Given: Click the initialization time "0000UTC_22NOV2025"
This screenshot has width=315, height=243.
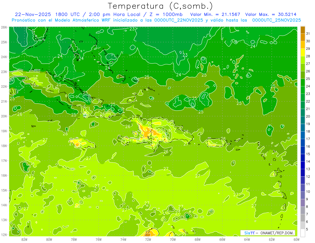Looking at the screenshot, I should [178, 20].
